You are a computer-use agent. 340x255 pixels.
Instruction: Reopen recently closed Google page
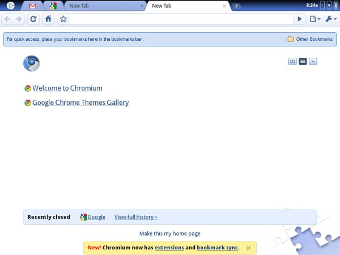pyautogui.click(x=92, y=217)
